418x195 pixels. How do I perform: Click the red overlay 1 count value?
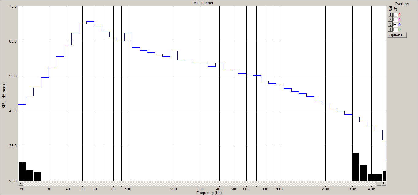pyautogui.click(x=399, y=15)
